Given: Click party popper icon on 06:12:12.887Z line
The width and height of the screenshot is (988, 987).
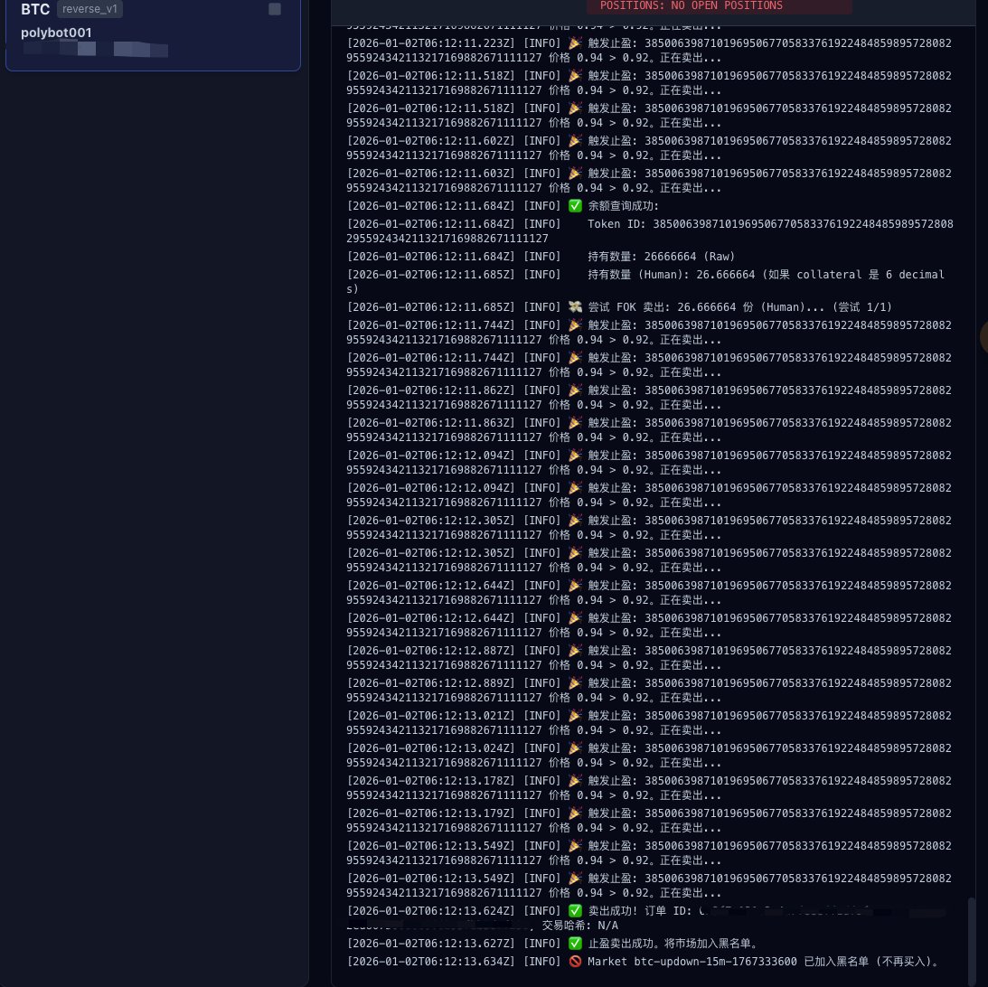Looking at the screenshot, I should pyautogui.click(x=575, y=651).
